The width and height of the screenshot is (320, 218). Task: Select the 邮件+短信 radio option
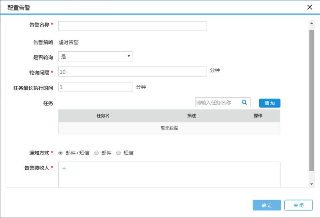(x=61, y=153)
